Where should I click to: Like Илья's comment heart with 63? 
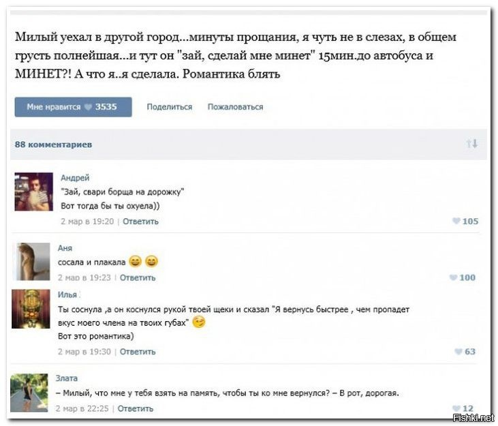(465, 351)
